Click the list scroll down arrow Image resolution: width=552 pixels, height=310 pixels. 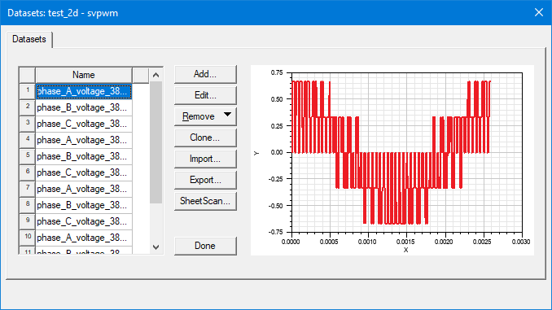click(156, 247)
